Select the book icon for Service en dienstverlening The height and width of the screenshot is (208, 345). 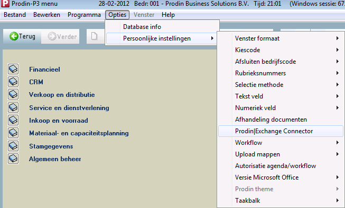point(13,107)
